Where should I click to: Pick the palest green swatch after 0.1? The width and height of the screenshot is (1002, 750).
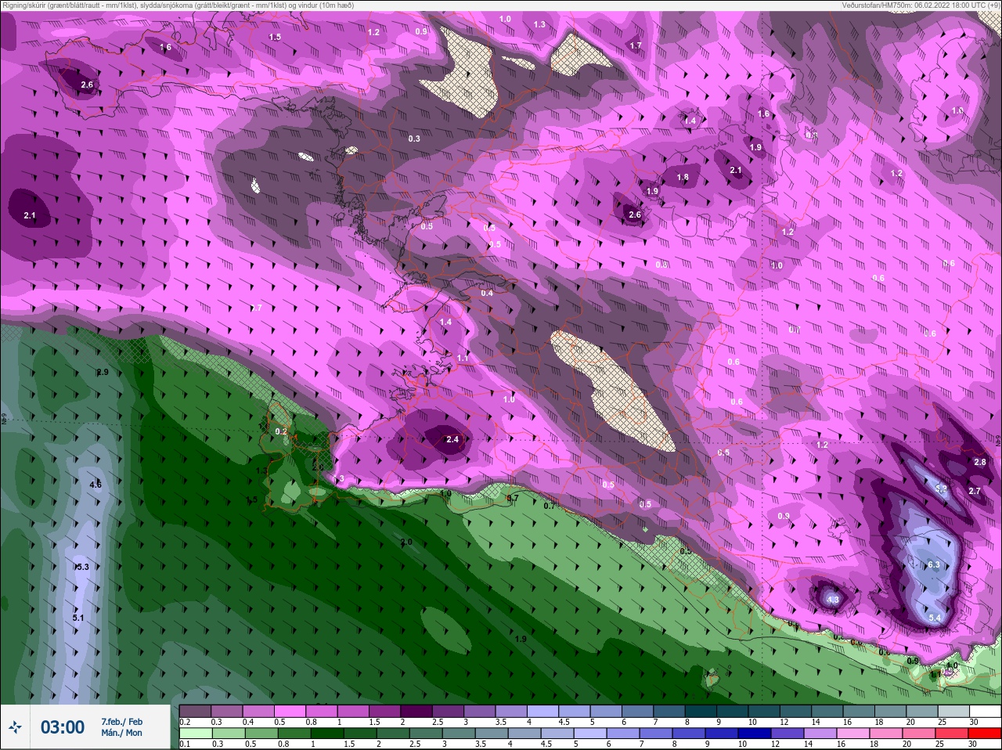[x=195, y=733]
